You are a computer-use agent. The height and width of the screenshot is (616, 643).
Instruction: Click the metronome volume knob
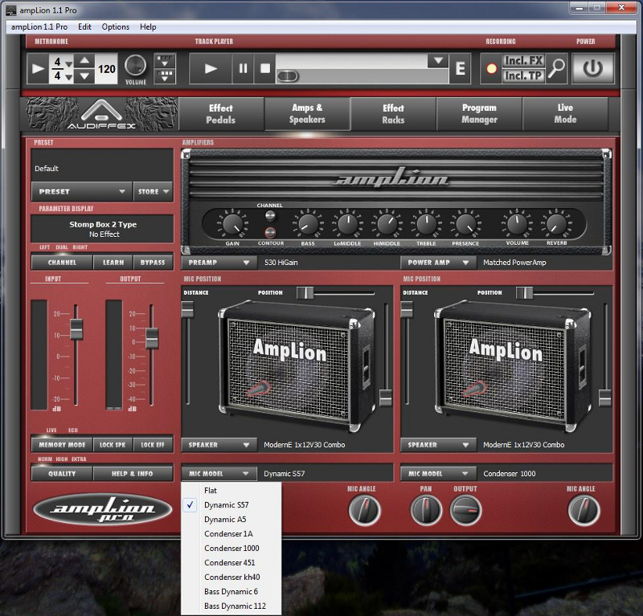click(135, 66)
